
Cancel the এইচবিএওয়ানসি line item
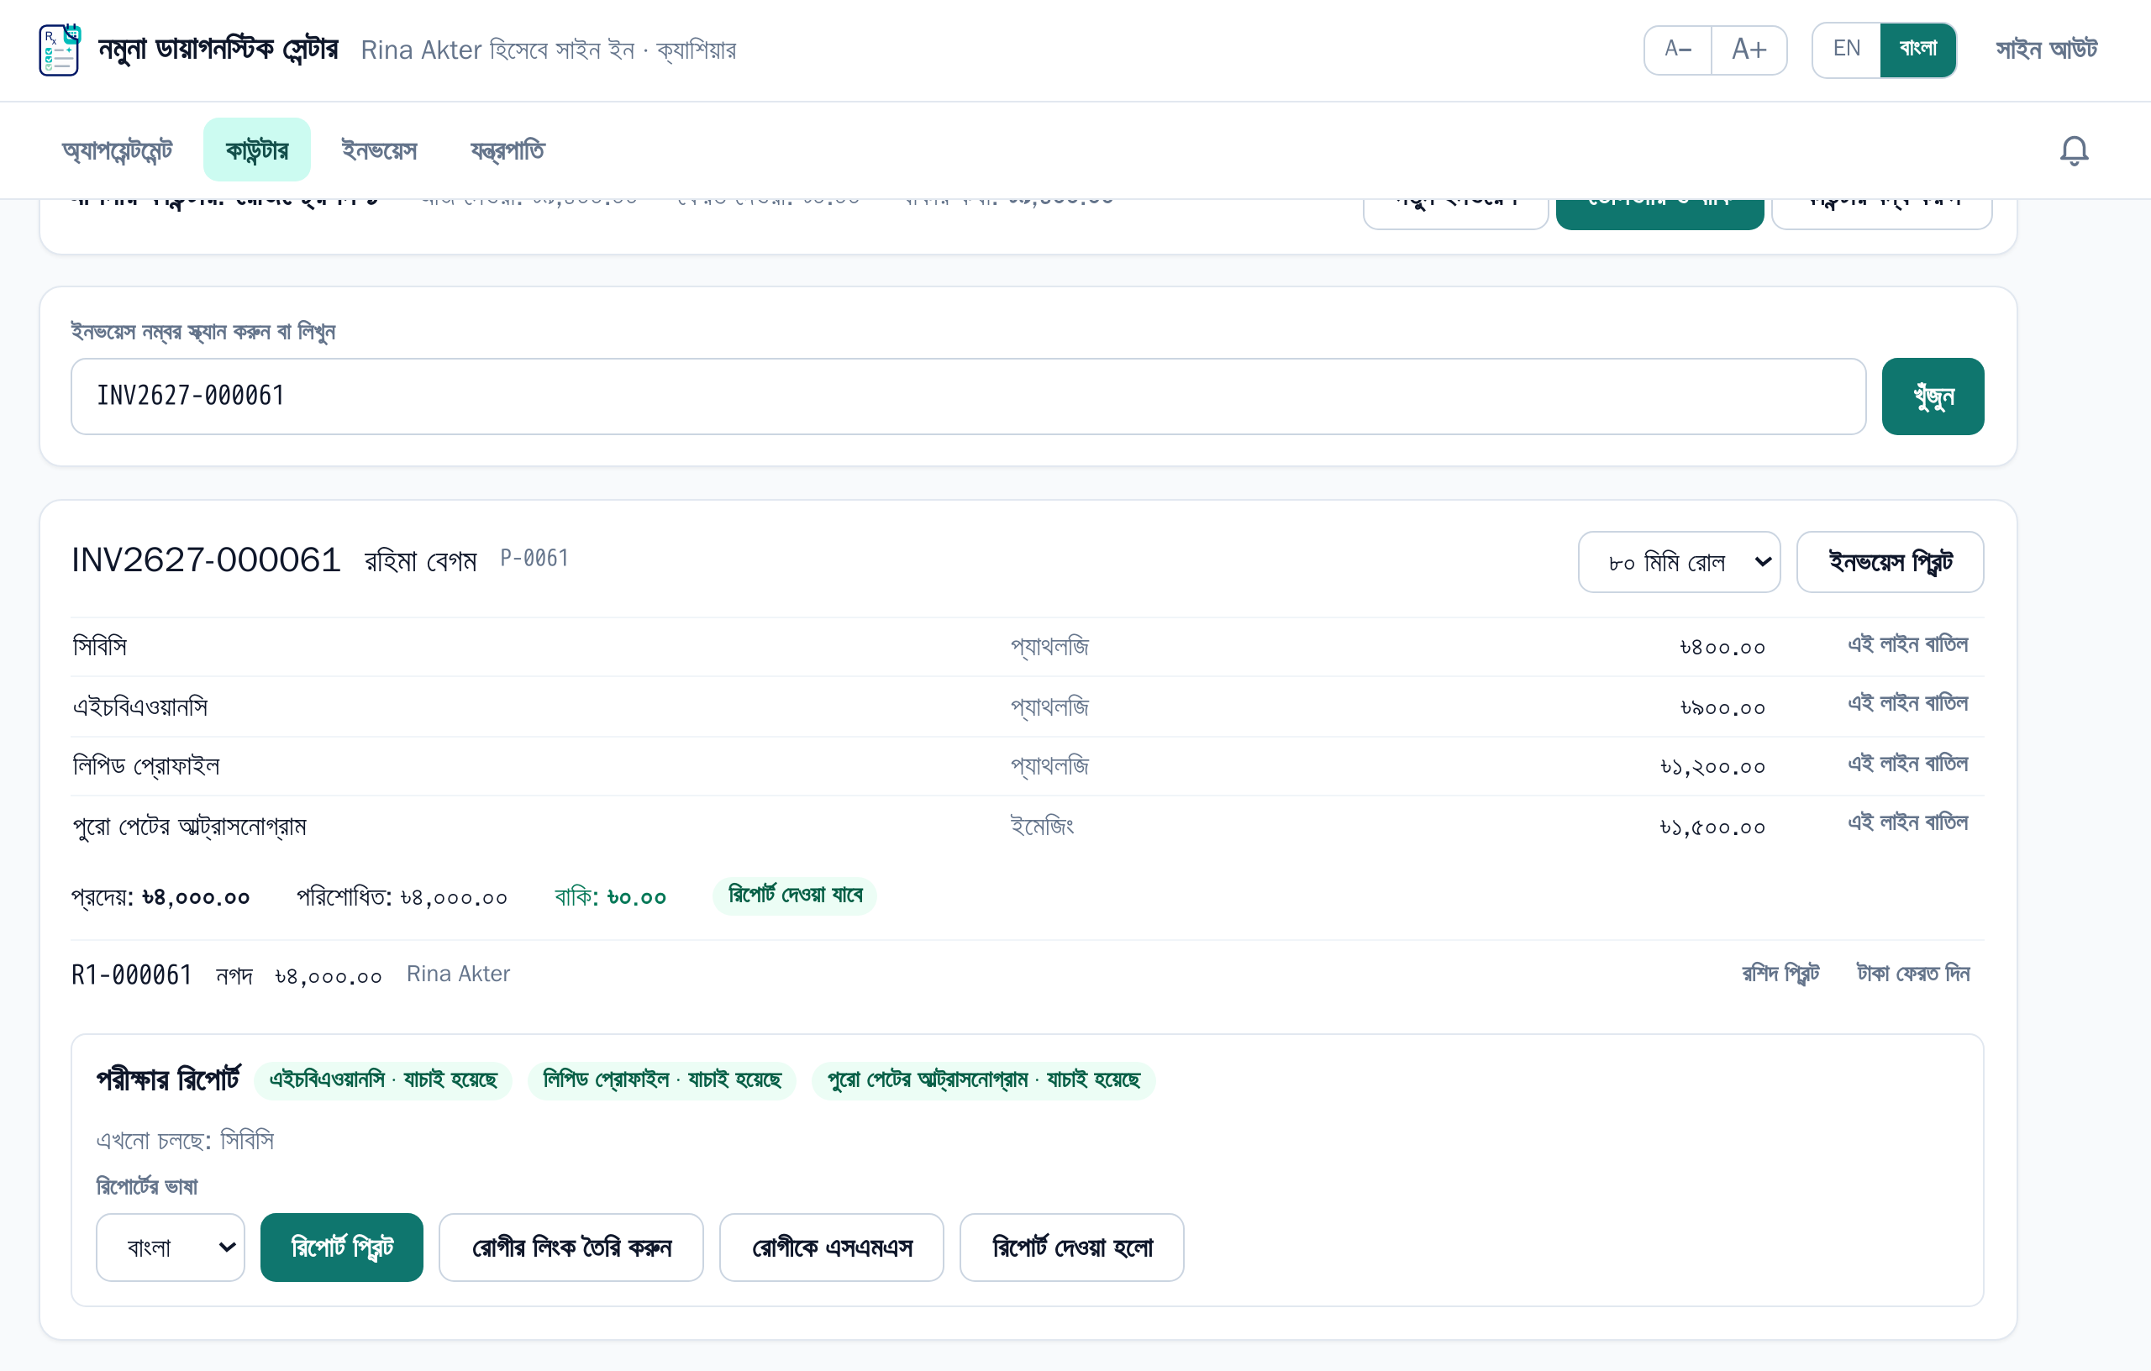coord(1908,704)
